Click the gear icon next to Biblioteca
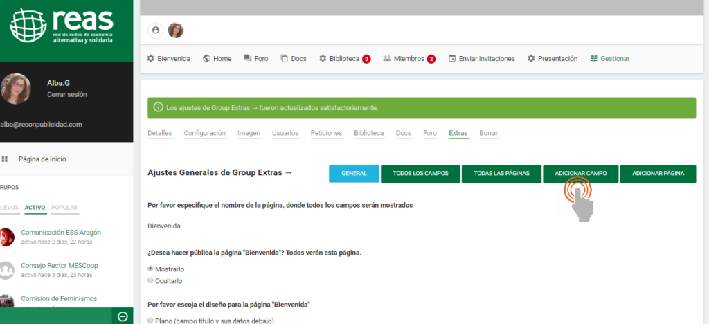 pyautogui.click(x=323, y=59)
